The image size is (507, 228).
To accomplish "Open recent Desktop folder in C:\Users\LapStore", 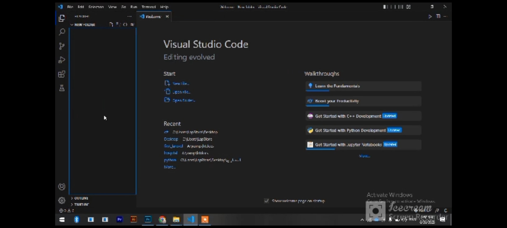I will tap(171, 139).
